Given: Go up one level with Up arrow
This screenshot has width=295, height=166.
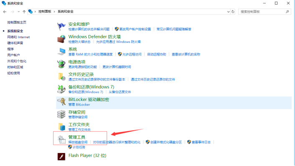Looking at the screenshot, I should click(x=24, y=12).
